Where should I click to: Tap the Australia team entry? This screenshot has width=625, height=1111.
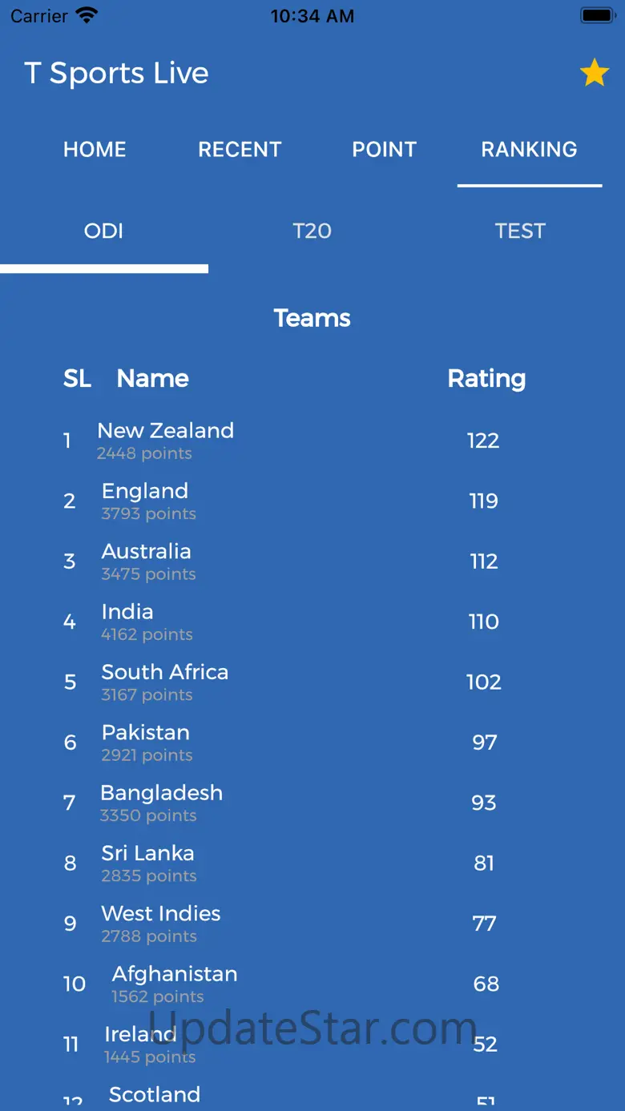click(x=312, y=562)
